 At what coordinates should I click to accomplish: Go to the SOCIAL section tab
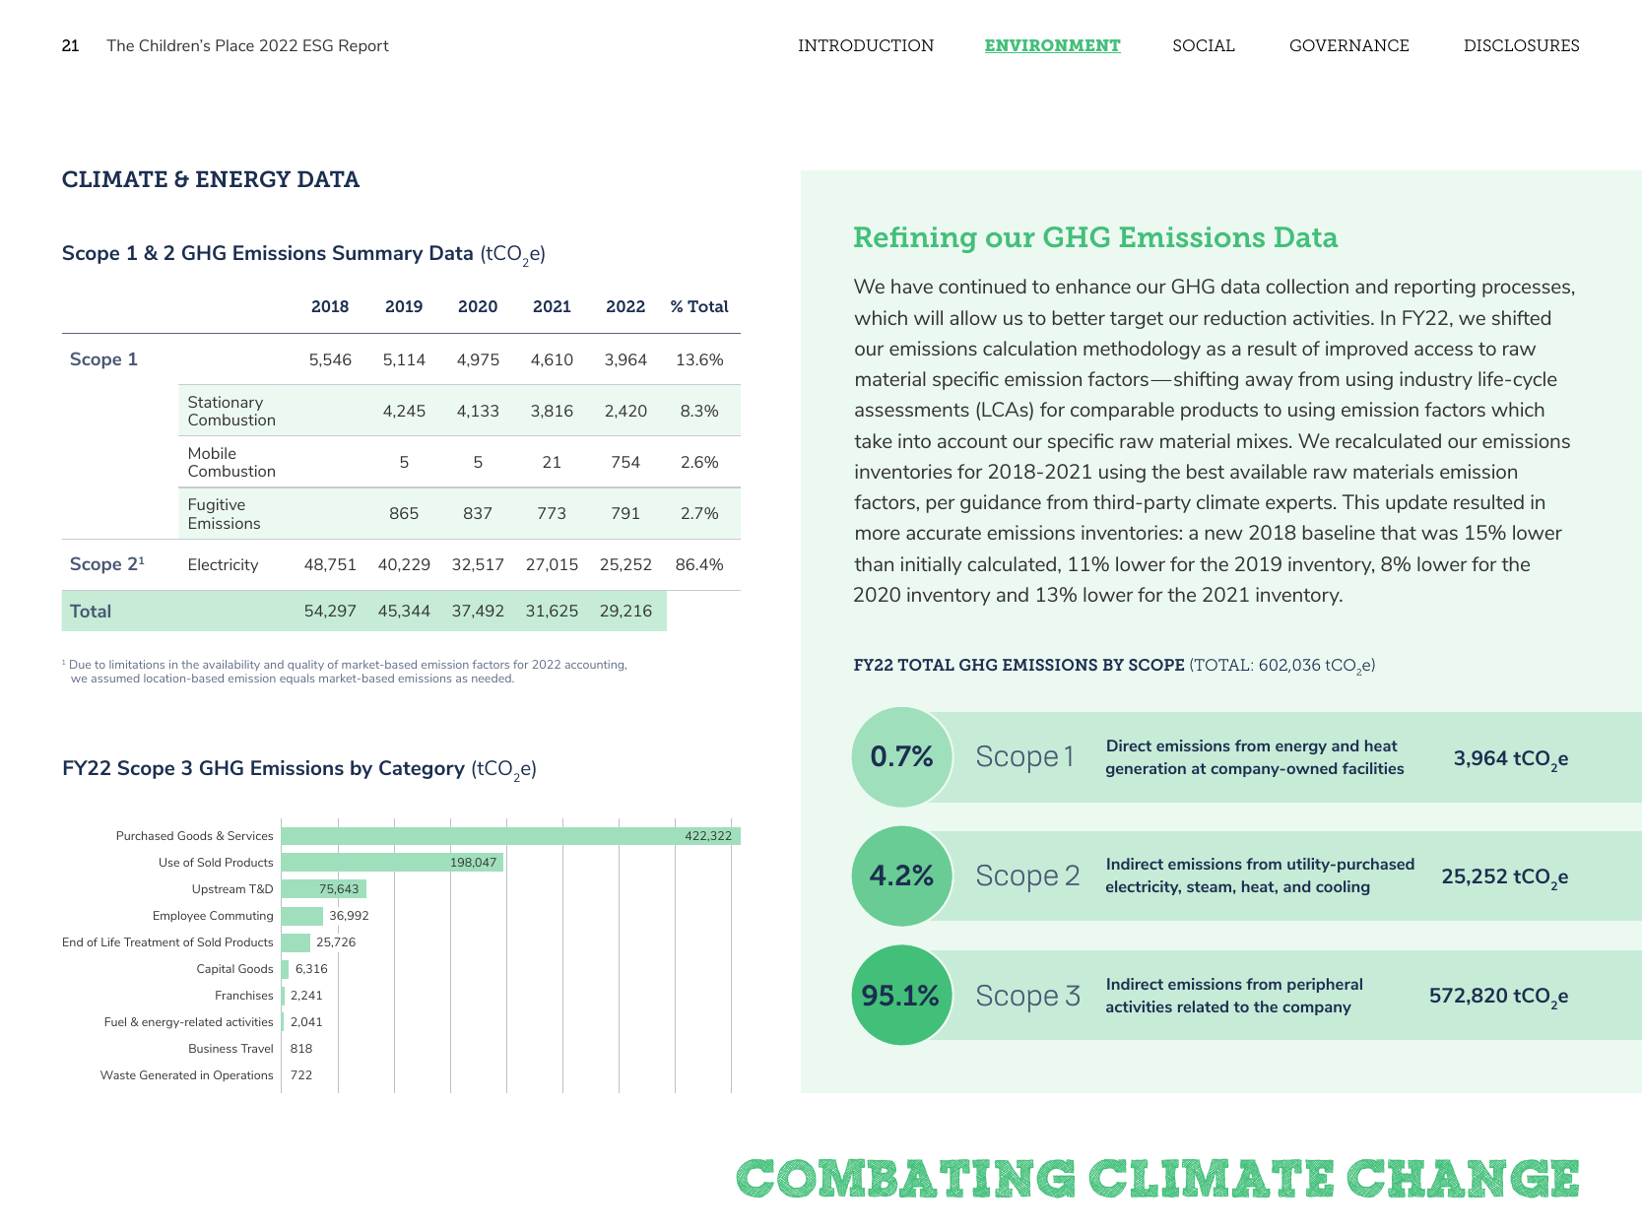coord(1204,45)
